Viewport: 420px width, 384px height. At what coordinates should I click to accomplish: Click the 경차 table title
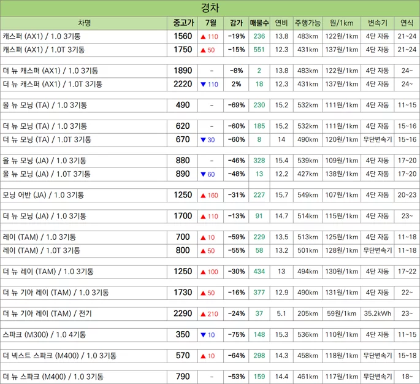click(x=210, y=8)
